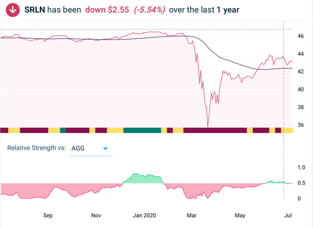
Task: Click the 46 price axis label
Action: tap(300, 36)
